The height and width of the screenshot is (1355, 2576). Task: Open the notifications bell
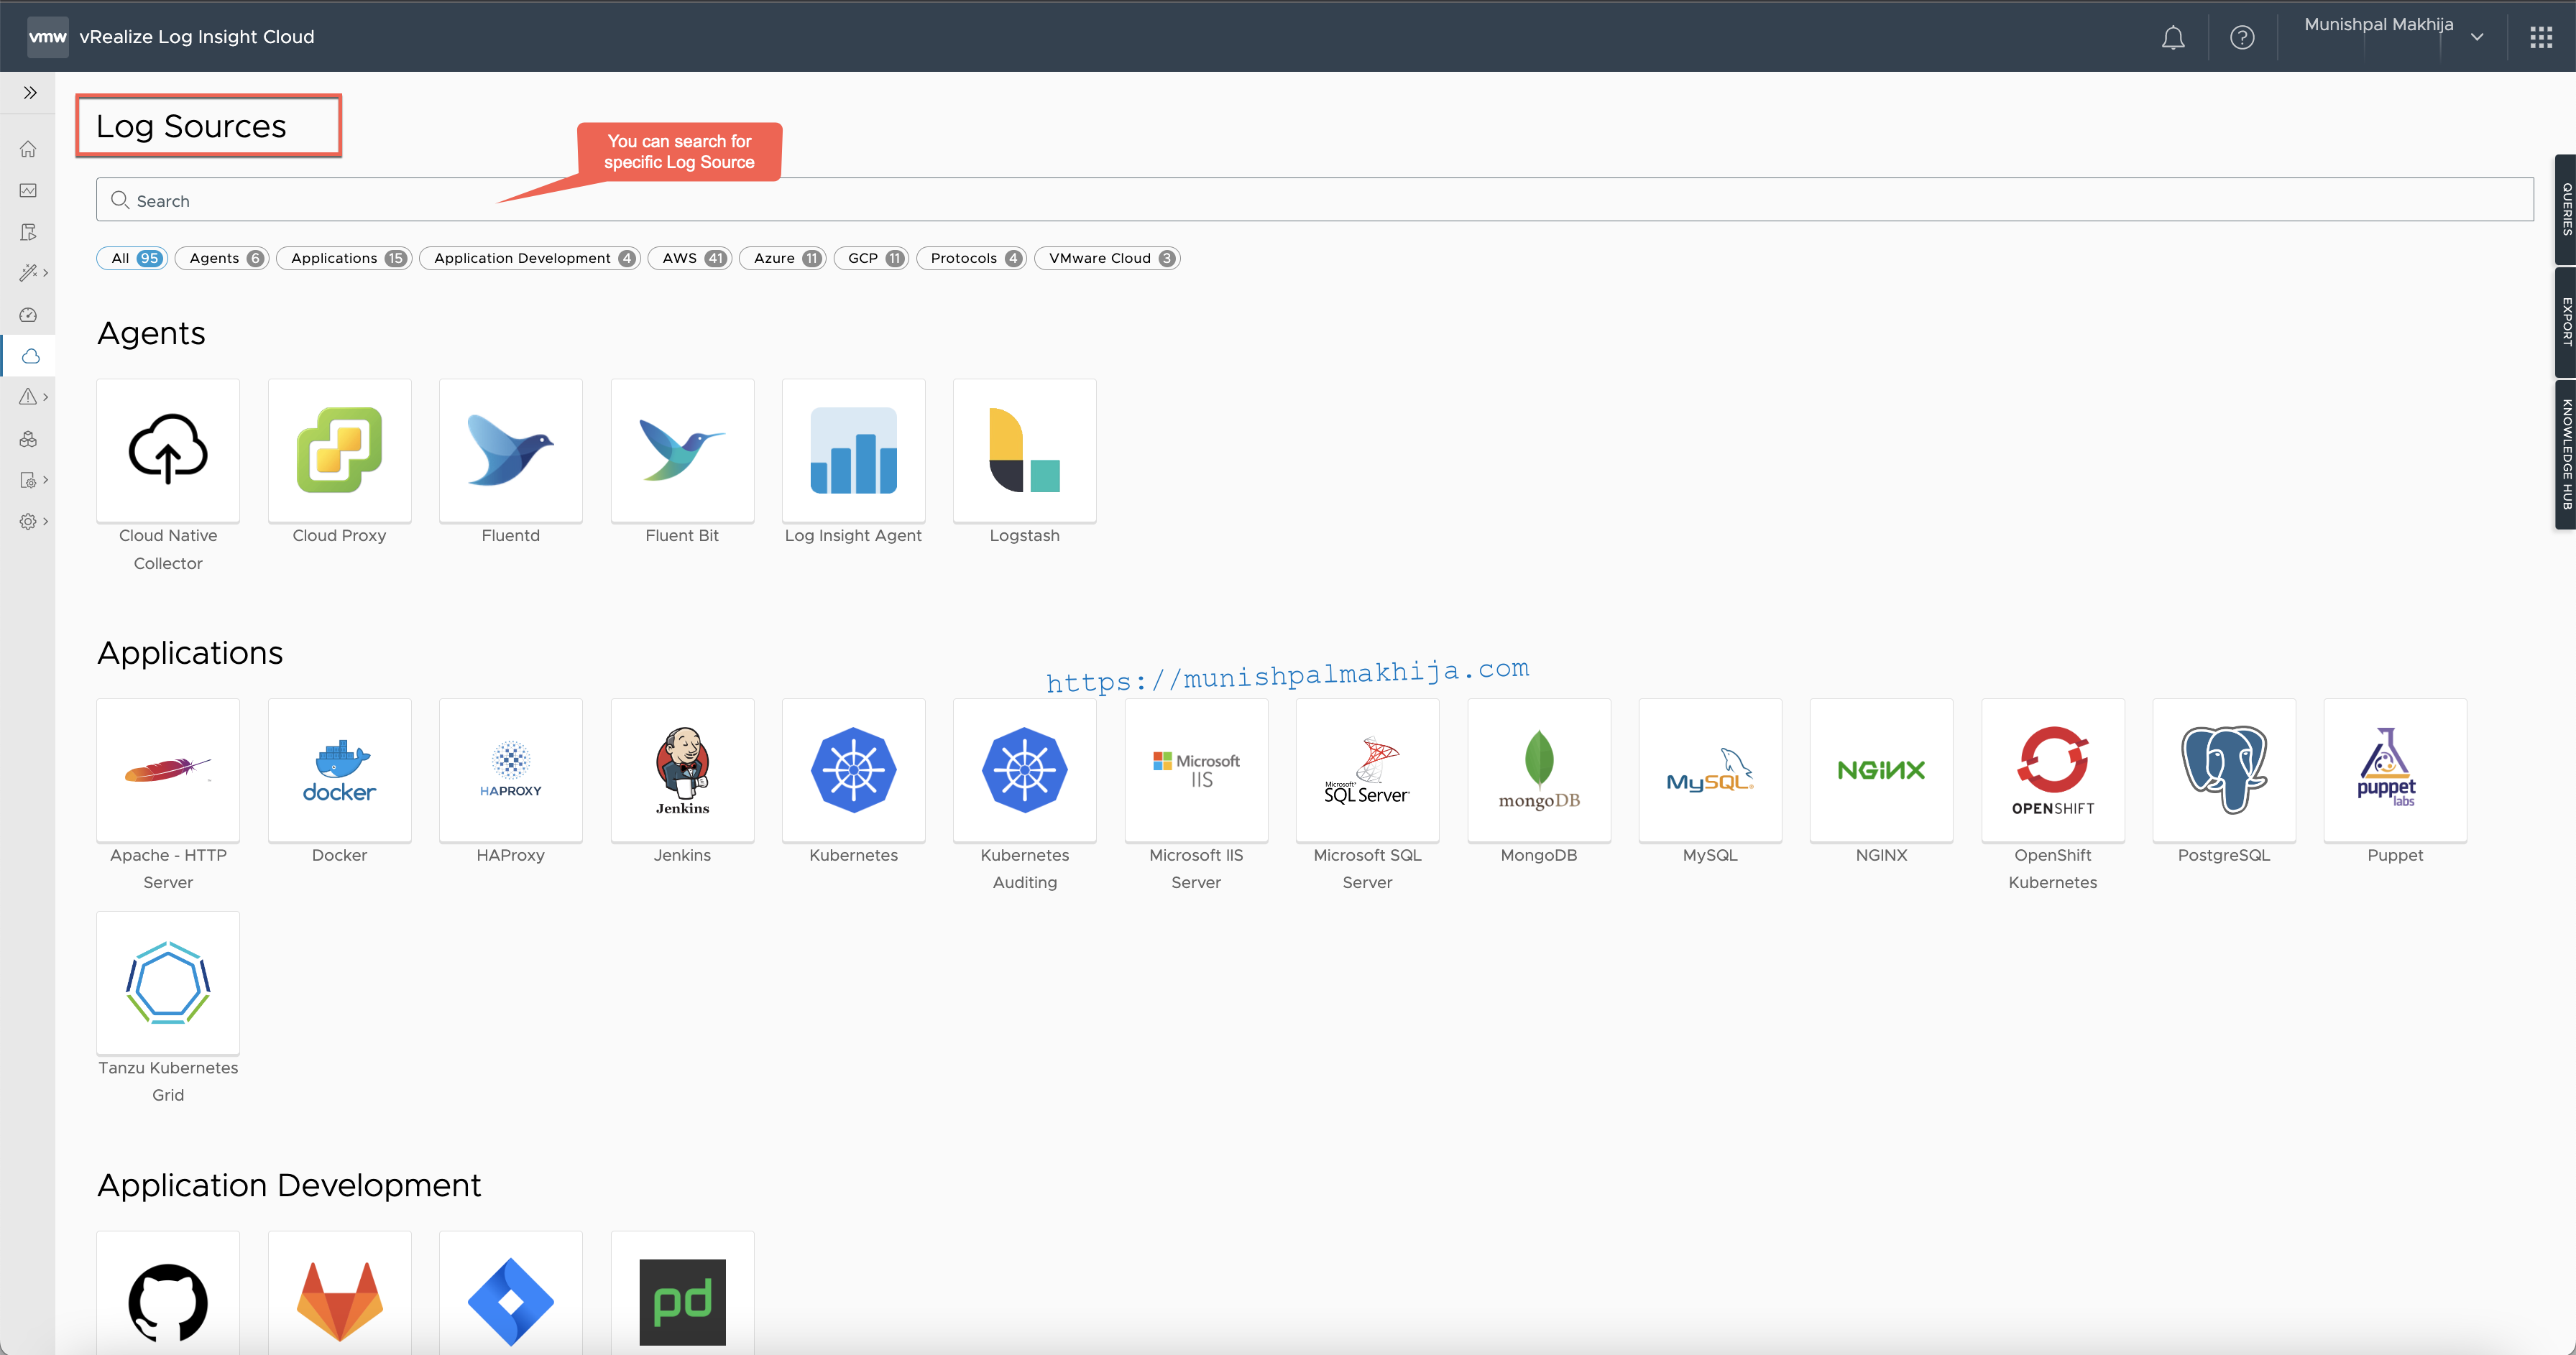tap(2173, 38)
